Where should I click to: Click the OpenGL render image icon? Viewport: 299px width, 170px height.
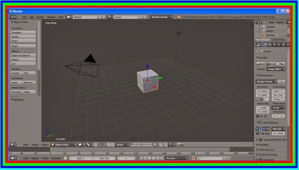click(x=178, y=144)
